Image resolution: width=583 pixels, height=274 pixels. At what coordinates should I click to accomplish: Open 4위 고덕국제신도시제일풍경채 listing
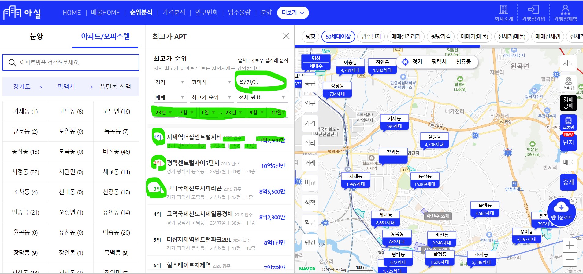coord(219,218)
